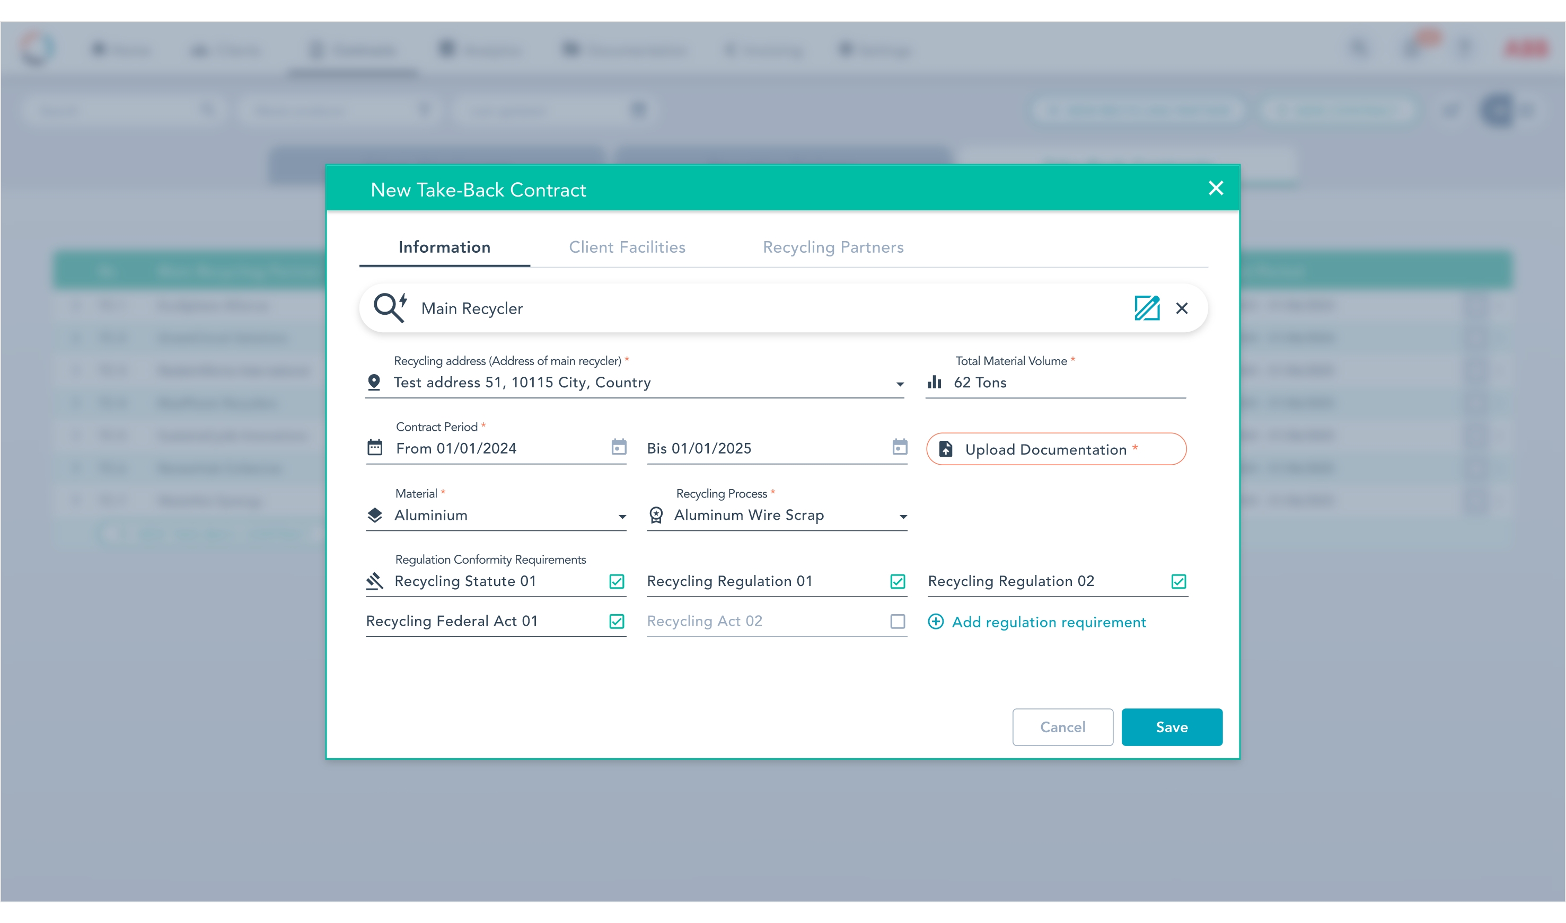This screenshot has width=1566, height=923.
Task: Click the bar chart icon for material volume
Action: pyautogui.click(x=934, y=382)
